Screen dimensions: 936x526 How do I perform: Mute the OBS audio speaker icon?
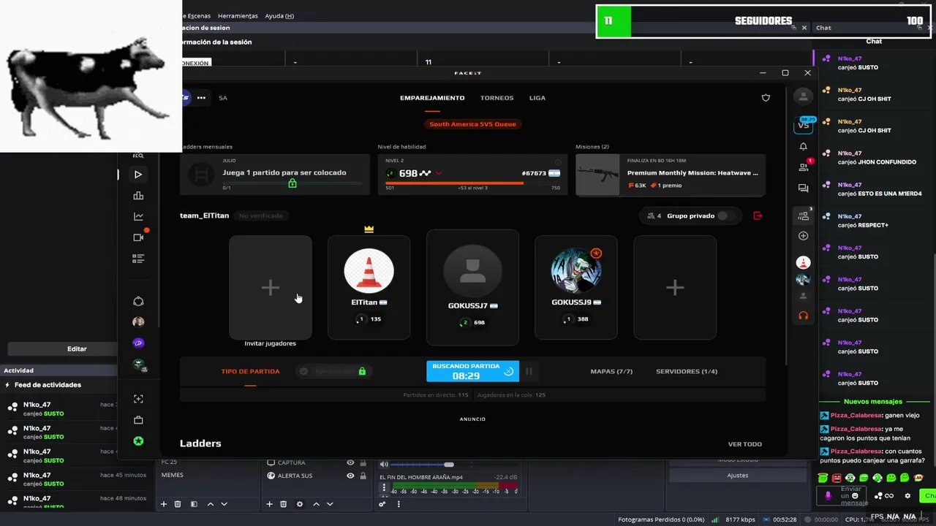[384, 465]
